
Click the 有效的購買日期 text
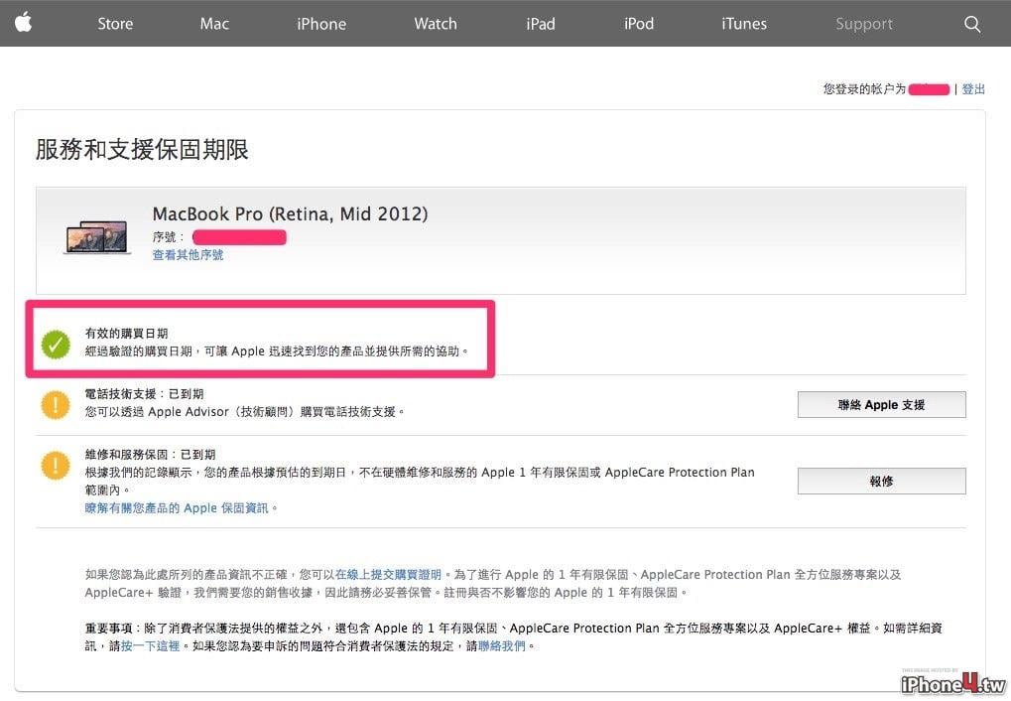click(126, 333)
